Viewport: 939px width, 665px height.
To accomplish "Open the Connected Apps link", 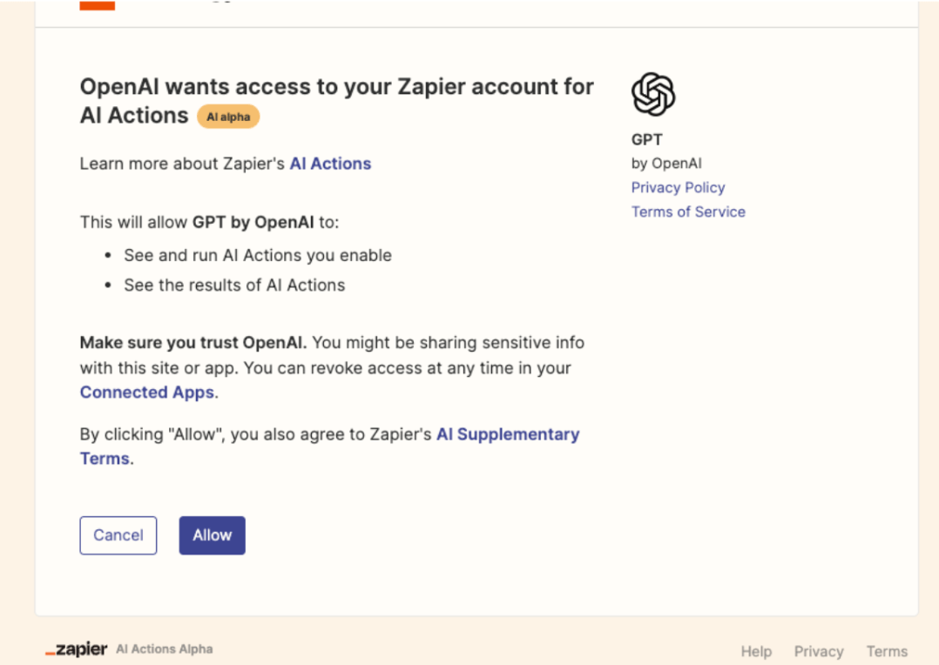I will tap(146, 392).
